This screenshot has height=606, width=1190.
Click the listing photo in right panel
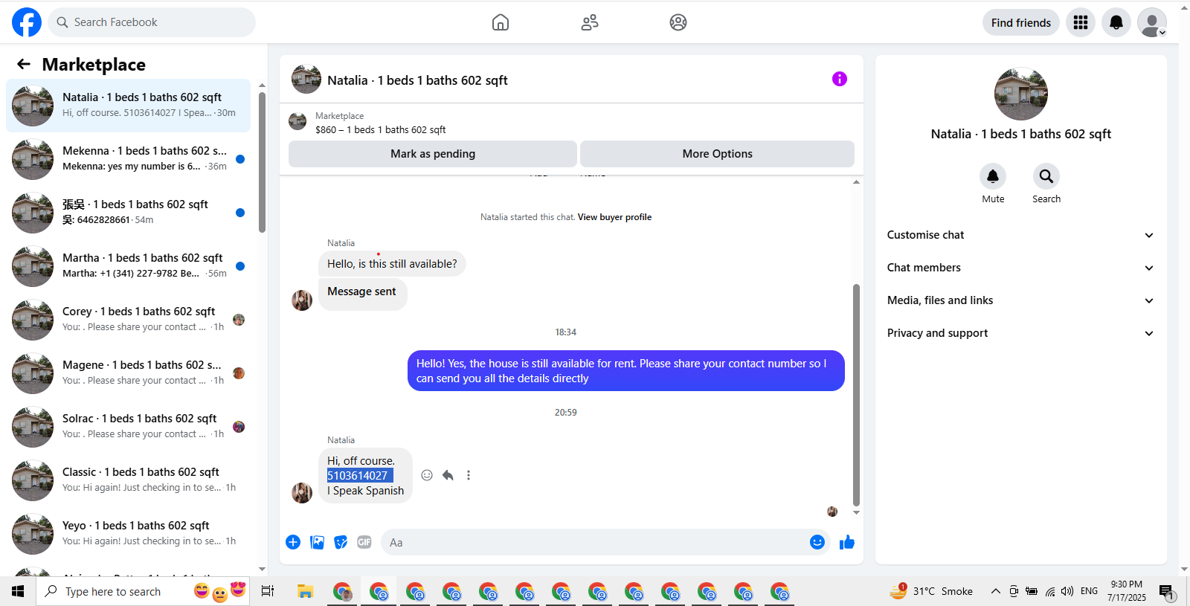(1021, 94)
